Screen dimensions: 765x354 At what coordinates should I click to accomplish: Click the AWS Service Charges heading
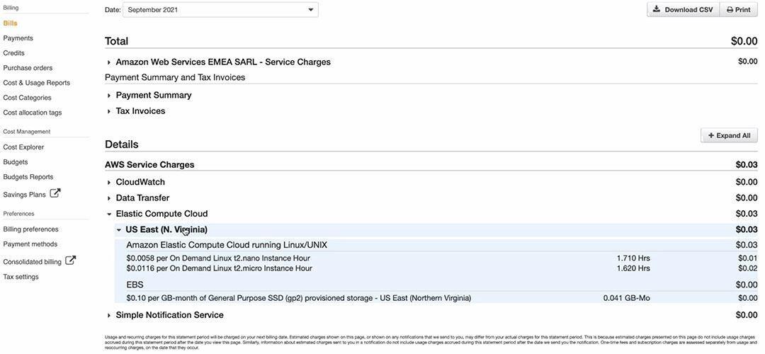pos(149,165)
